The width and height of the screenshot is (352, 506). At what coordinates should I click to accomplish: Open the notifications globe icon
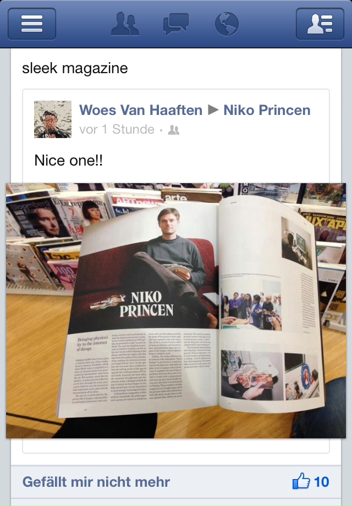227,24
